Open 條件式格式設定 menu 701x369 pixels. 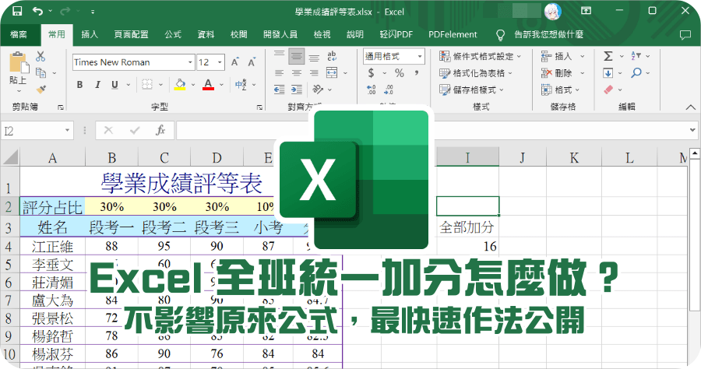pyautogui.click(x=480, y=56)
